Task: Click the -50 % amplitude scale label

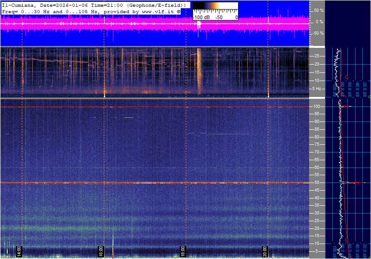Action: pyautogui.click(x=318, y=33)
